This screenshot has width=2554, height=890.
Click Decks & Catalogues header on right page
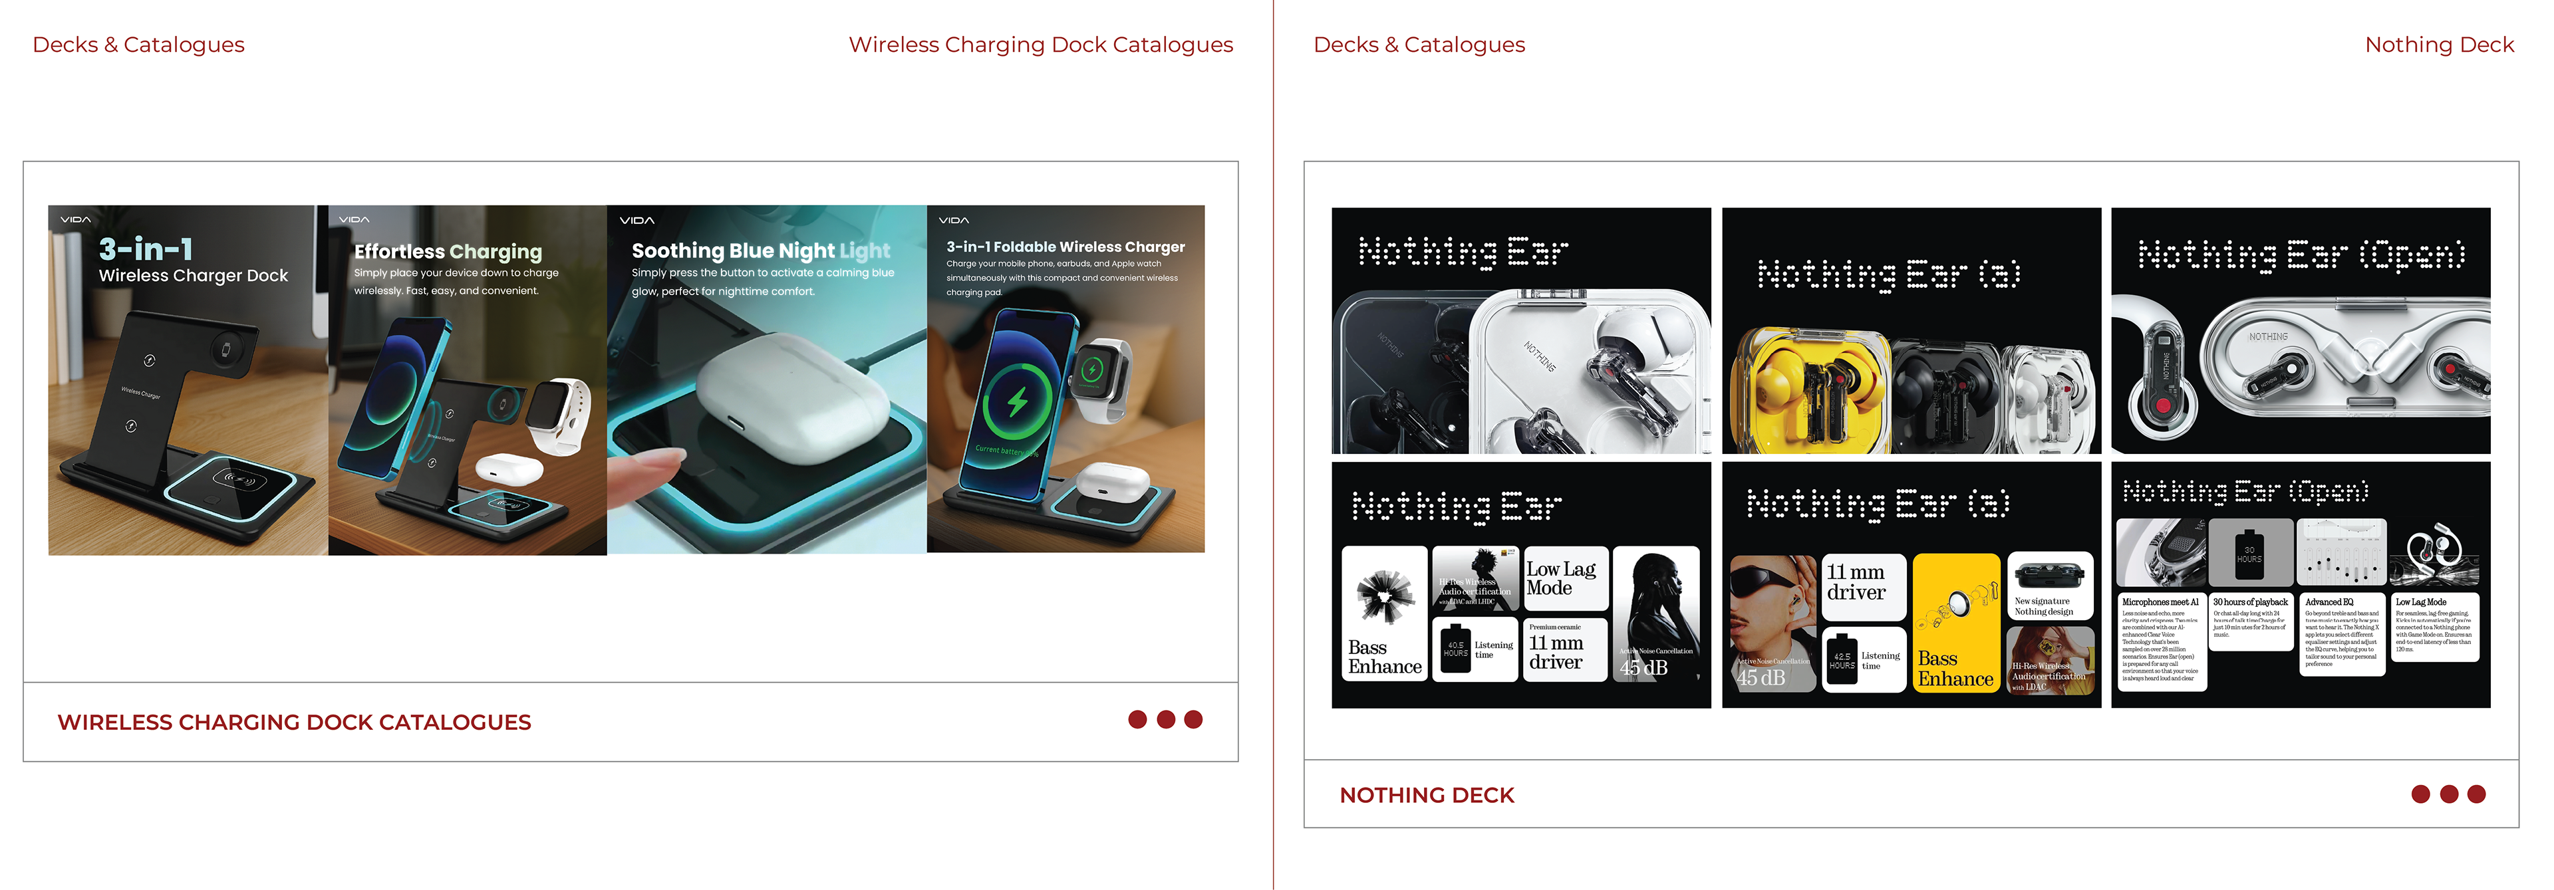(x=1419, y=45)
